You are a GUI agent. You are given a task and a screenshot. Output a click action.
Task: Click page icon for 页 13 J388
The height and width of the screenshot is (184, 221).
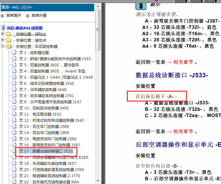tap(14, 126)
